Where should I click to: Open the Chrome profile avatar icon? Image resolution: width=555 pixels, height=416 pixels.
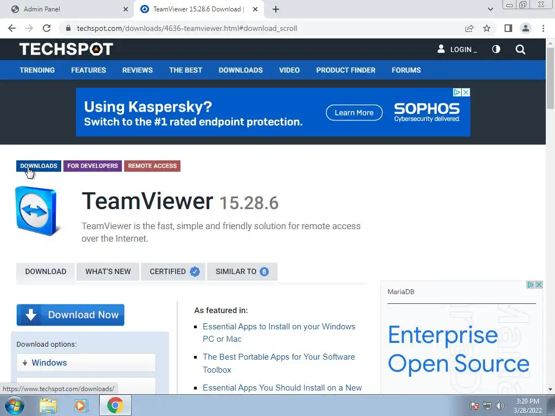point(526,28)
